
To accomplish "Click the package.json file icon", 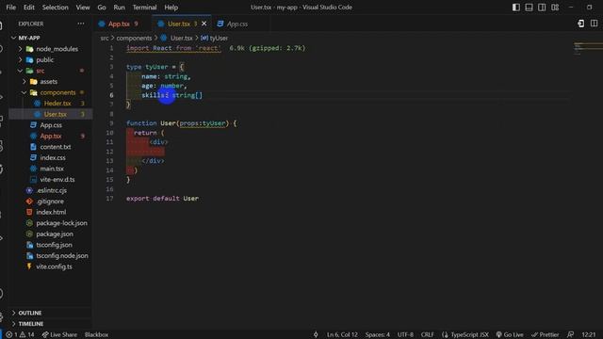I will [x=29, y=234].
